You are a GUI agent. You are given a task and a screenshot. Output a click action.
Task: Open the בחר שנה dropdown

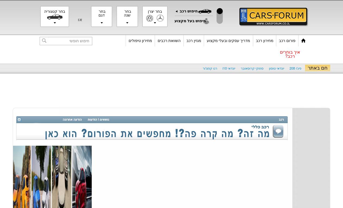[x=127, y=17]
